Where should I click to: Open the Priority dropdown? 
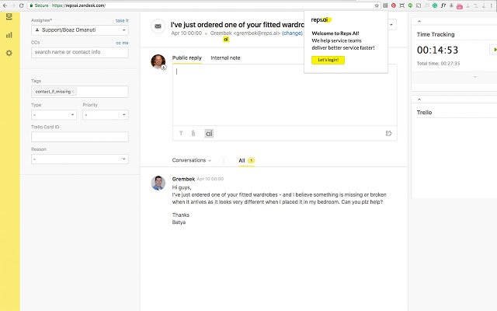pyautogui.click(x=106, y=115)
